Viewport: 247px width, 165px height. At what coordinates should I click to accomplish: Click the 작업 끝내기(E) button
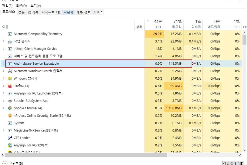[x=233, y=163]
